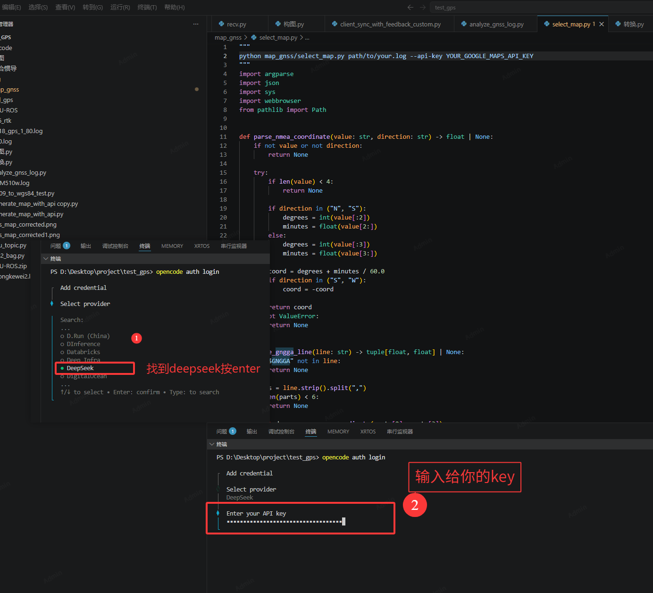Click the Python icon on 构图.py tab
The image size is (653, 593).
point(278,24)
